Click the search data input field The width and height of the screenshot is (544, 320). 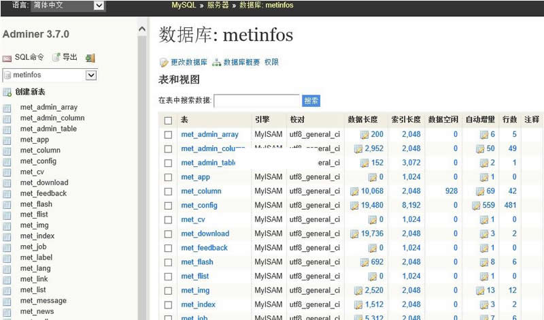click(x=256, y=101)
